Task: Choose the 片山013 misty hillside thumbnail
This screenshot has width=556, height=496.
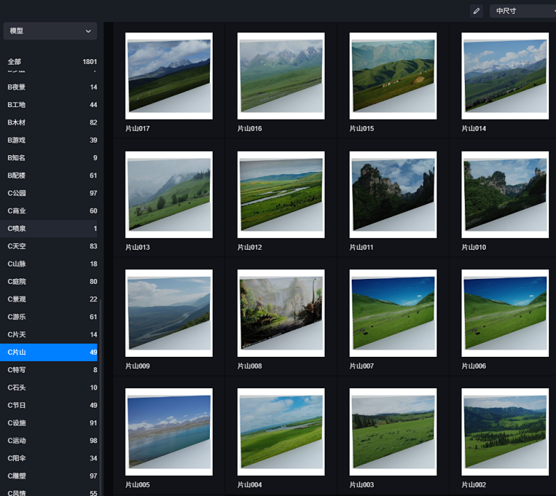Action: 169,195
